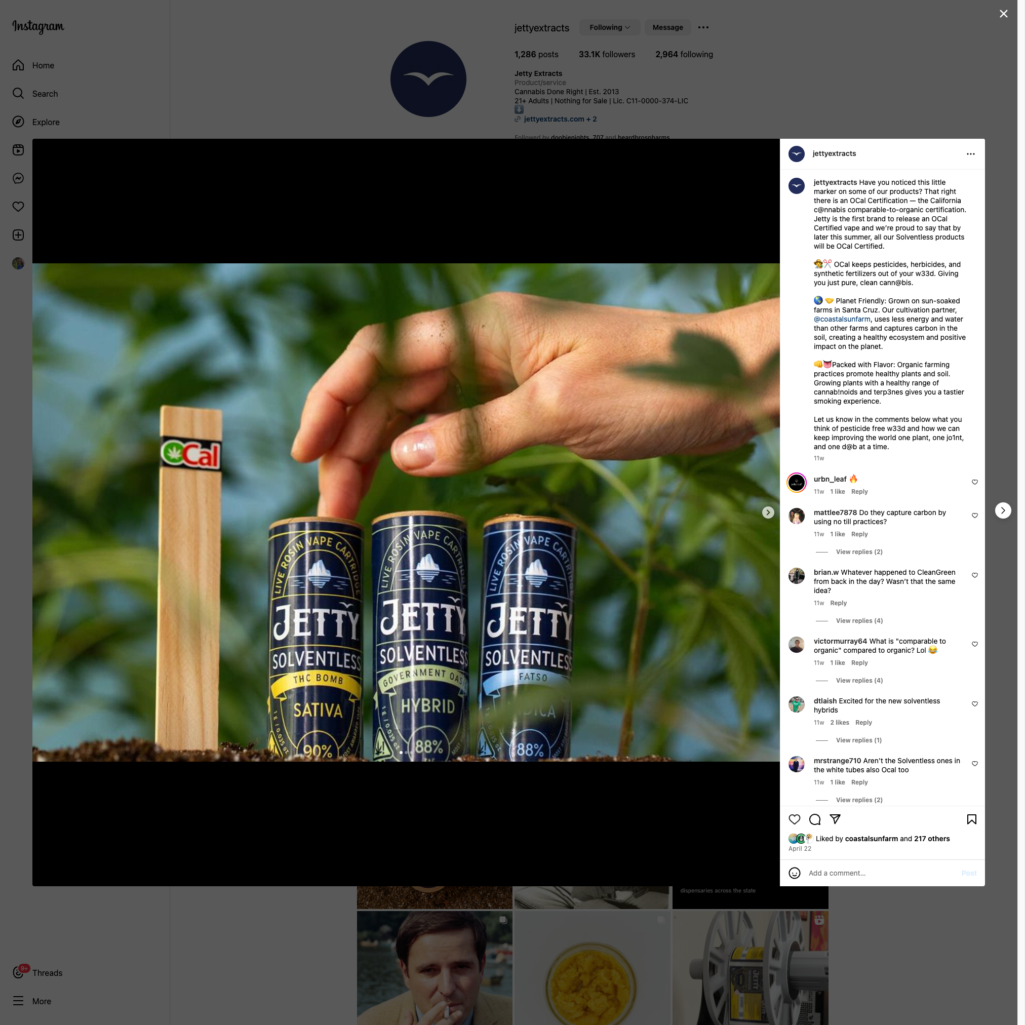Open the Following dropdown button

point(609,27)
